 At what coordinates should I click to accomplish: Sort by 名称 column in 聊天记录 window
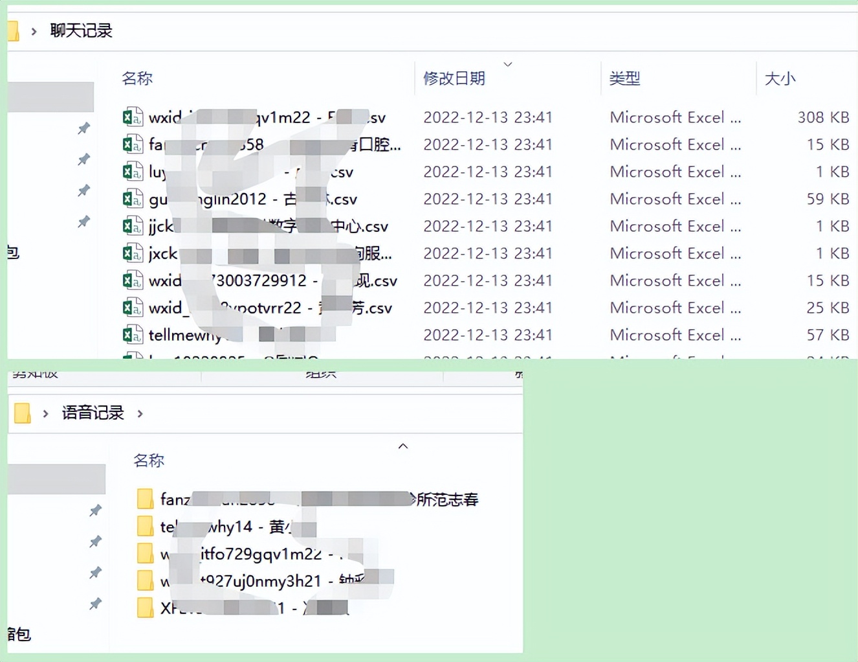coord(137,78)
